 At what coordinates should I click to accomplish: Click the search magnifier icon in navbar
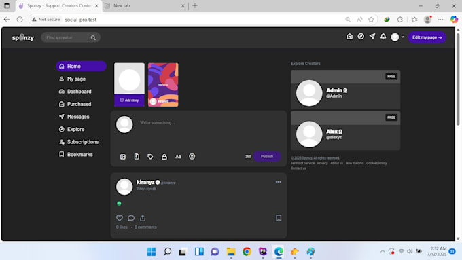(93, 38)
